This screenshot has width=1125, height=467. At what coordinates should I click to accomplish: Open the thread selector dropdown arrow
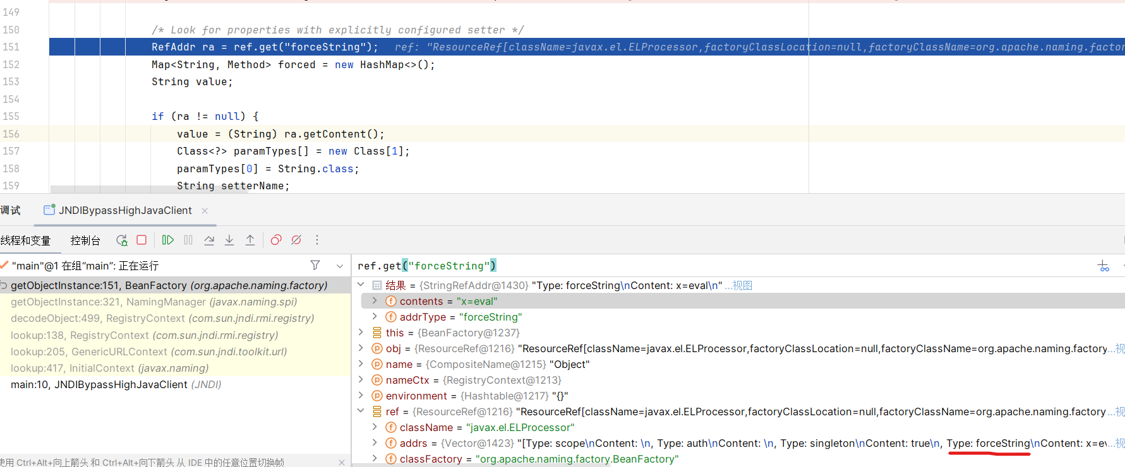pos(340,266)
